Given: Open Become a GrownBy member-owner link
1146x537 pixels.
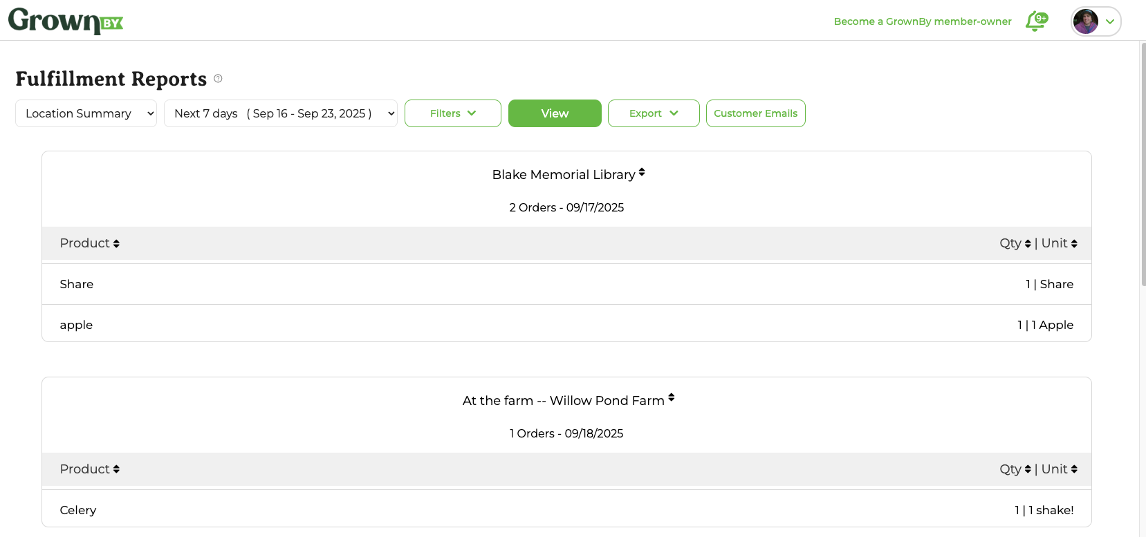Looking at the screenshot, I should click(x=923, y=21).
